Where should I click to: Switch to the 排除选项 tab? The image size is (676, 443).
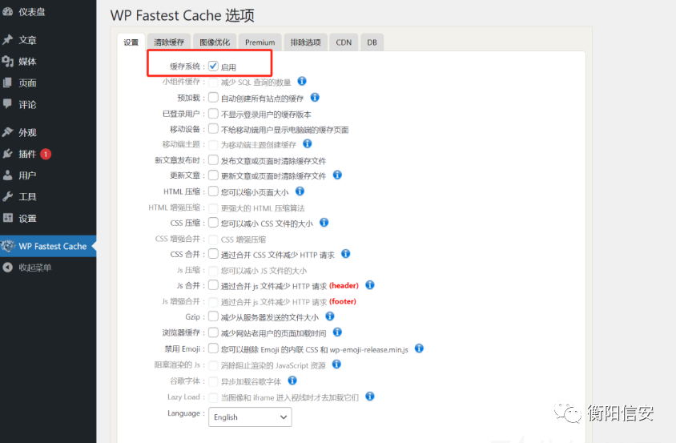[x=306, y=42]
